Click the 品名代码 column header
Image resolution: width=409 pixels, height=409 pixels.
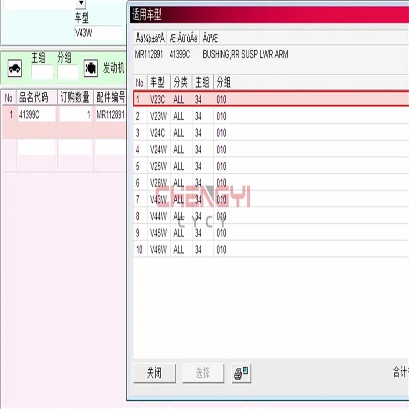pyautogui.click(x=36, y=97)
